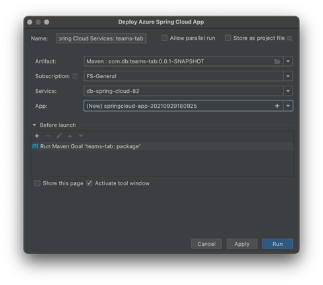Image resolution: width=323 pixels, height=285 pixels.
Task: Edit the selected Before launch task
Action: click(x=59, y=136)
